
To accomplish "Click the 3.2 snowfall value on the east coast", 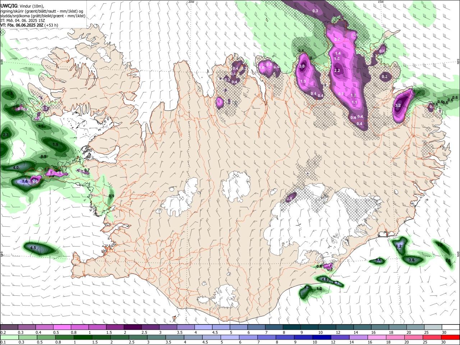I will tap(398, 106).
